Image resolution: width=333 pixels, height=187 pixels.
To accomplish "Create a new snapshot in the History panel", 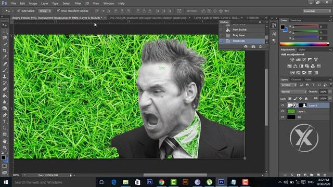I will [253, 46].
